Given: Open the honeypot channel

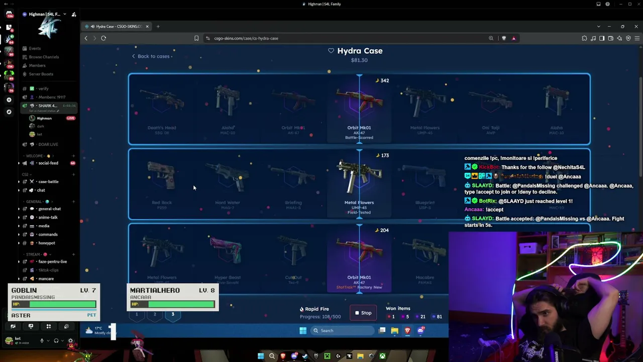Looking at the screenshot, I should pyautogui.click(x=49, y=243).
